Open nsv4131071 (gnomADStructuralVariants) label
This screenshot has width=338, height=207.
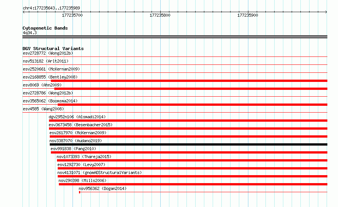(x=100, y=172)
